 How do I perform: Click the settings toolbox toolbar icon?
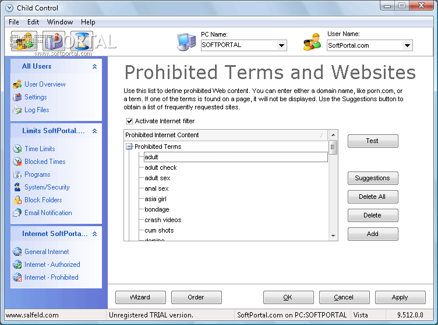54,41
